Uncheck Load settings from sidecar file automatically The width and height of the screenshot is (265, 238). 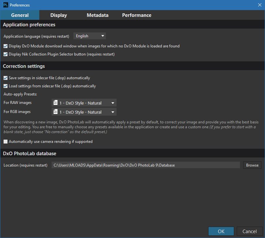[6, 86]
